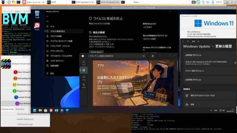Switch to 'BVM operation in pr...' terminal task
The height and width of the screenshot is (133, 237).
[83, 2]
